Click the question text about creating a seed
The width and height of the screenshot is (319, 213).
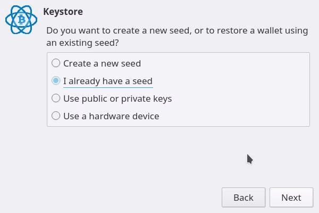pos(177,31)
